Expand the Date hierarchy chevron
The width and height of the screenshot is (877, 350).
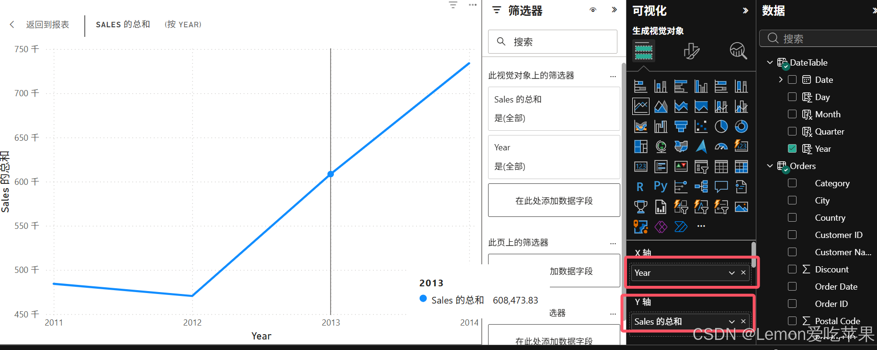click(x=781, y=79)
